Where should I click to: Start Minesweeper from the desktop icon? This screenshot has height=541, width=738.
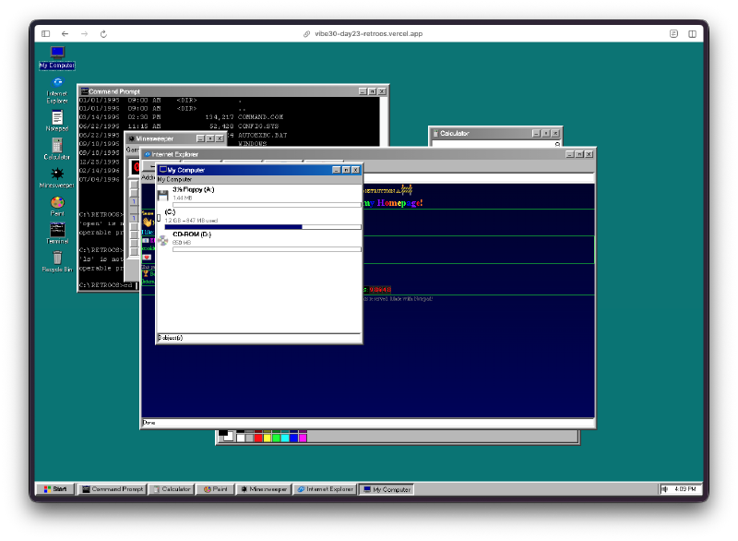[x=57, y=174]
